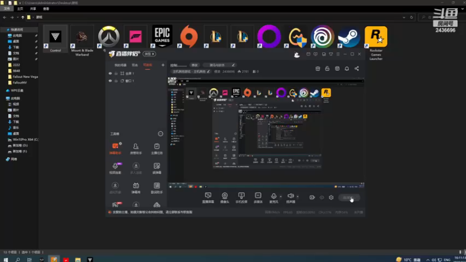This screenshot has width=466, height=262.
Task: Add 直播屏幕 screen capture source
Action: tap(208, 197)
